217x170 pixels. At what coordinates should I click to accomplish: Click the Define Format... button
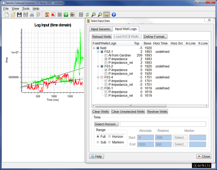(x=155, y=37)
